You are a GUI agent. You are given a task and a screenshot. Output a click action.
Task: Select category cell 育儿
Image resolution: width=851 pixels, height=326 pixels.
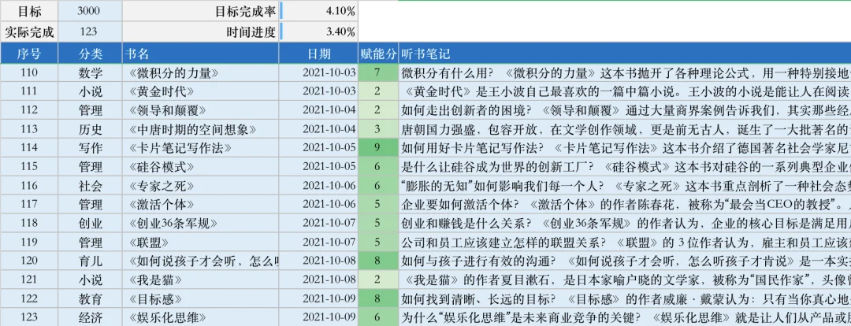(90, 261)
